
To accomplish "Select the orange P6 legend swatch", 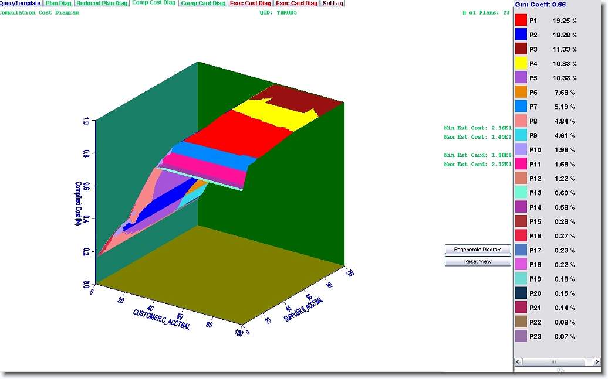I will point(521,92).
